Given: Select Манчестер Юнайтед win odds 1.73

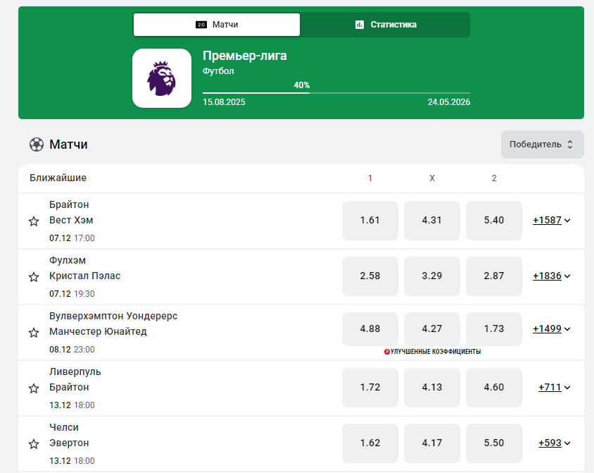Looking at the screenshot, I should click(x=494, y=328).
